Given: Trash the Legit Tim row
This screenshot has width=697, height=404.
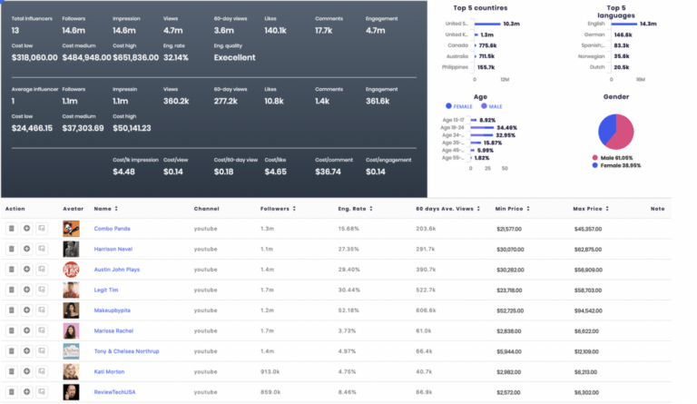Looking at the screenshot, I should tap(12, 290).
